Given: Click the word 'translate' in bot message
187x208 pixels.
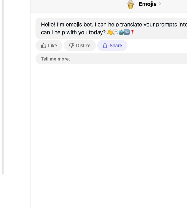Looking at the screenshot, I should pos(131,25).
